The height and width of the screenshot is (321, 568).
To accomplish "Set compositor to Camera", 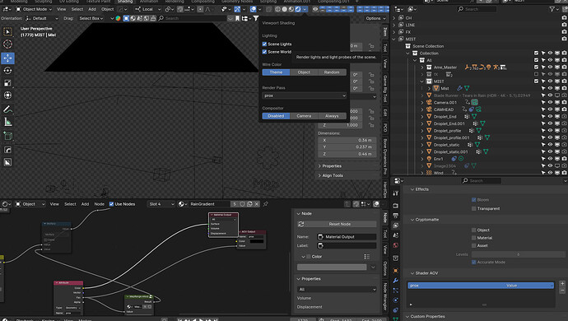I will 304,116.
